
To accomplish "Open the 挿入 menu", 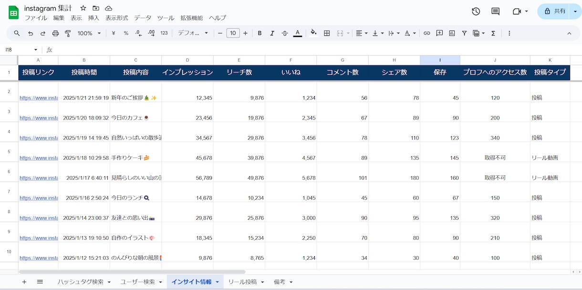I will 94,18.
